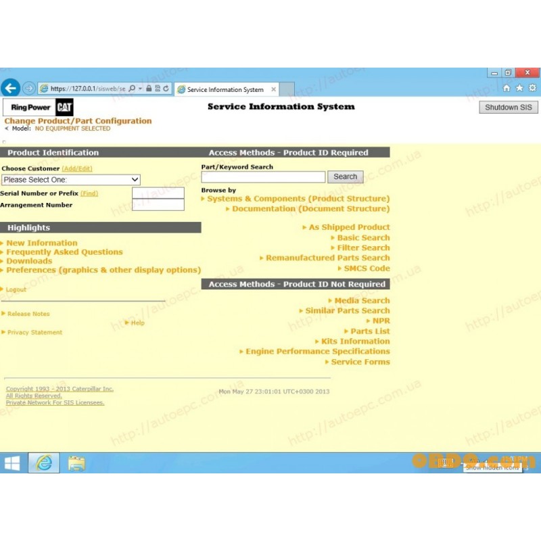Viewport: 541px width, 541px height.
Task: Click the Shutdown SIS button
Action: (x=509, y=108)
